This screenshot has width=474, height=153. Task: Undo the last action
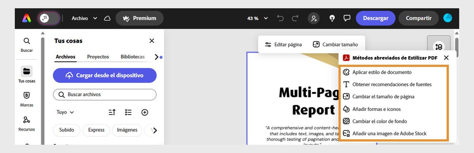pos(280,18)
